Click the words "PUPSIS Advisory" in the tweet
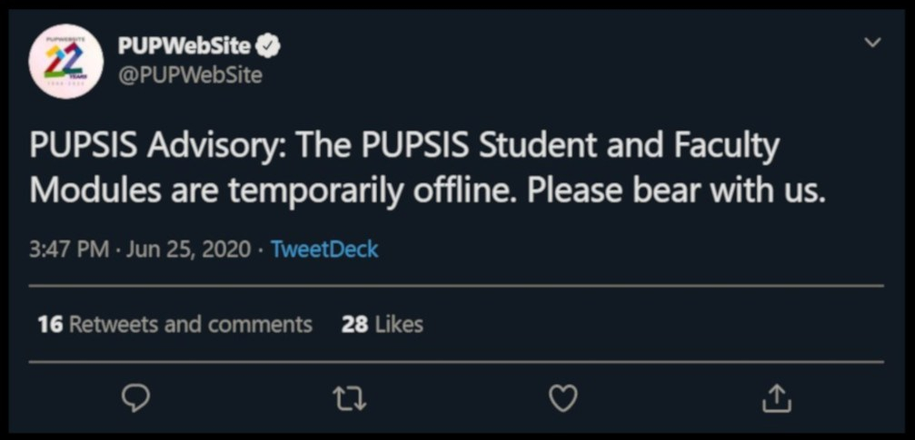Image resolution: width=915 pixels, height=440 pixels. click(145, 147)
